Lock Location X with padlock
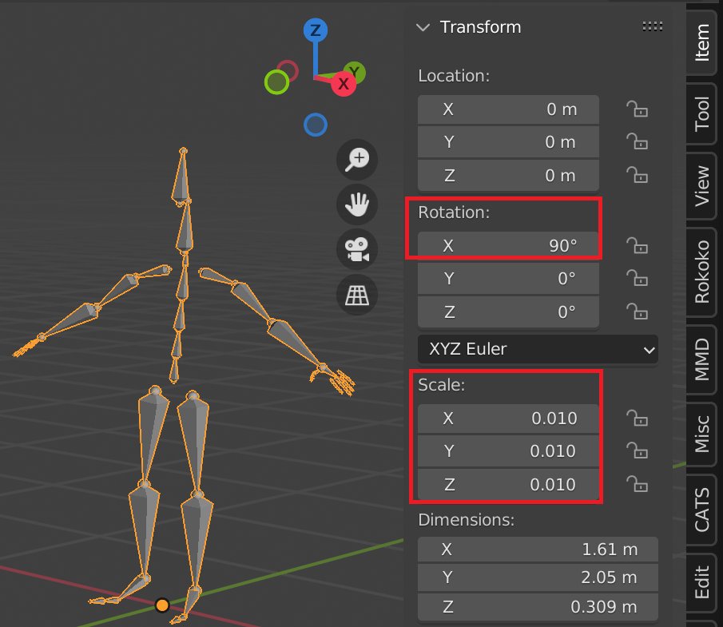723x627 pixels. (x=638, y=109)
